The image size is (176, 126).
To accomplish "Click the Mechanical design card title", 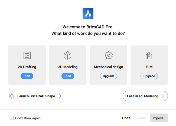I will coord(108,67).
